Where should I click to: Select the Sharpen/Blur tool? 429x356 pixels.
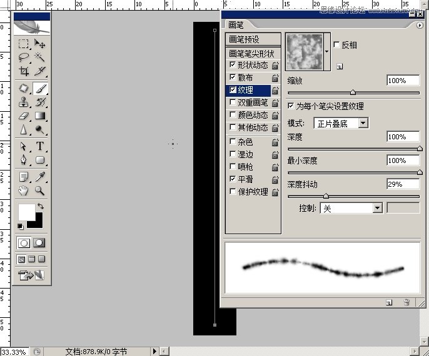pos(24,129)
